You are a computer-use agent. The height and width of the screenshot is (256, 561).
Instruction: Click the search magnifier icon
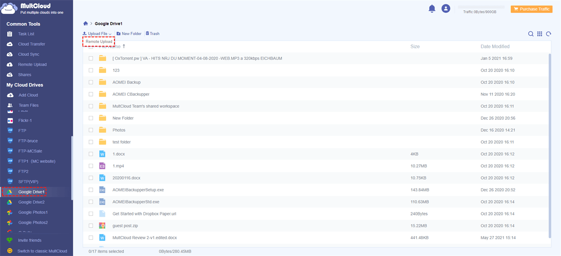point(531,34)
